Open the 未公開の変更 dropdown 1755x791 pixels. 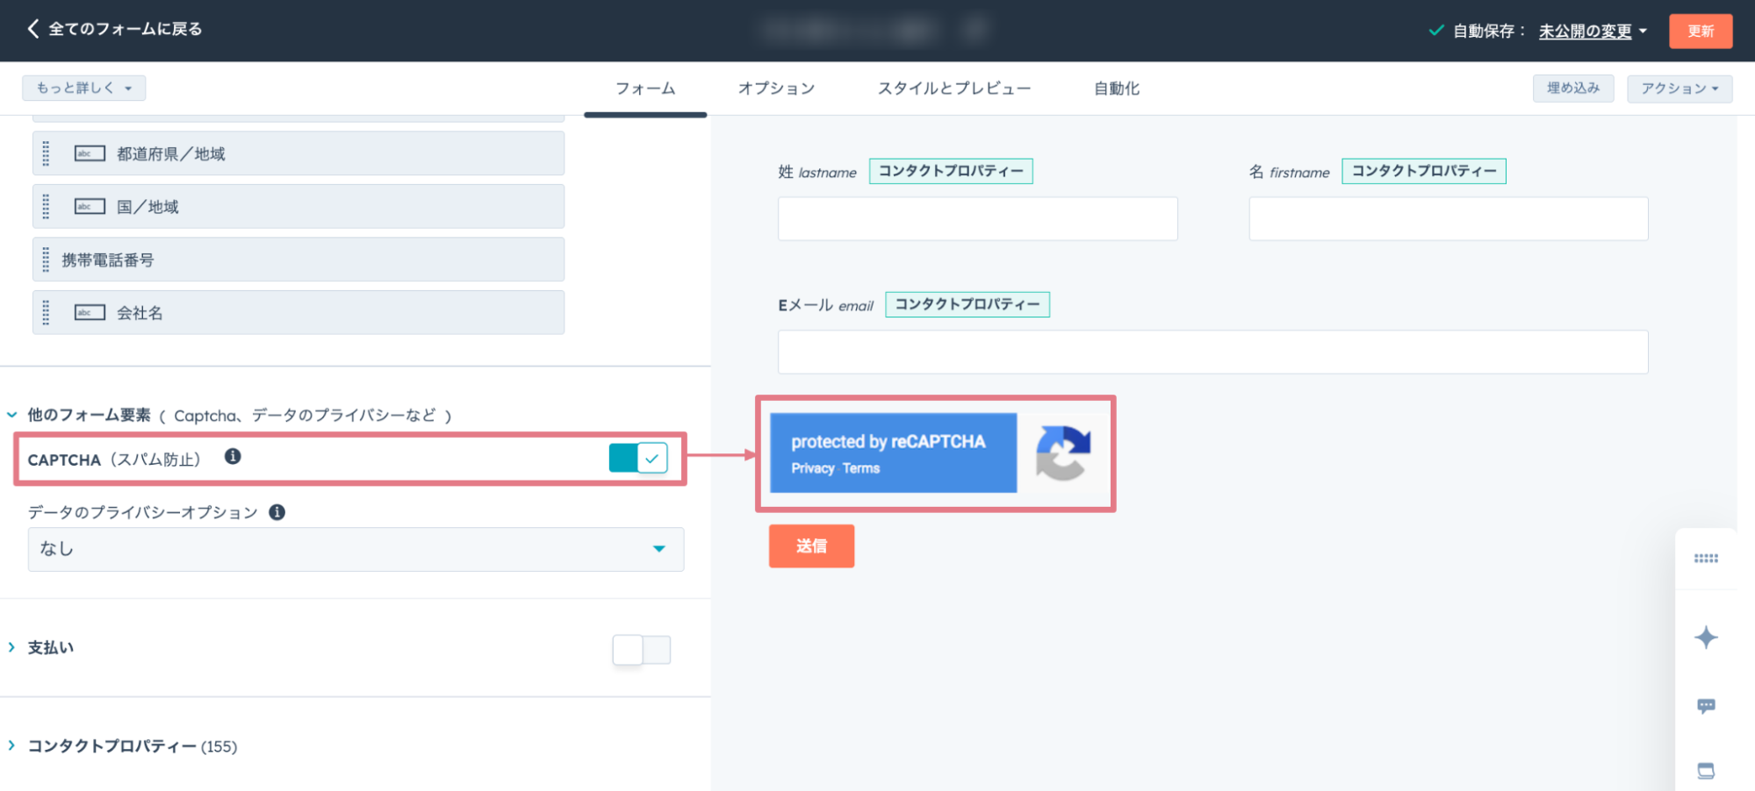[x=1593, y=32]
